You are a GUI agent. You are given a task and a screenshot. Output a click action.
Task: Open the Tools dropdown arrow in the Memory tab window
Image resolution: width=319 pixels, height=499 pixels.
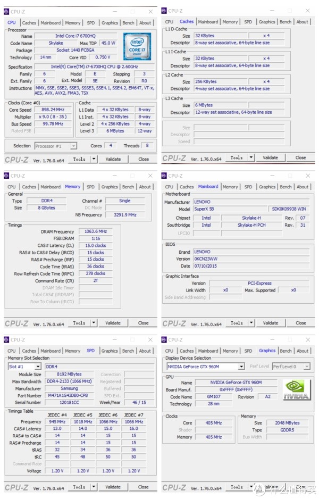pos(94,323)
